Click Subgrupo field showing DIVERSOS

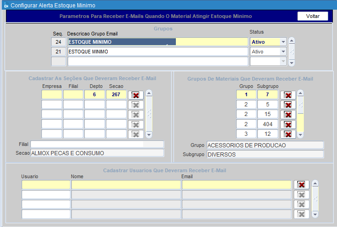265,154
